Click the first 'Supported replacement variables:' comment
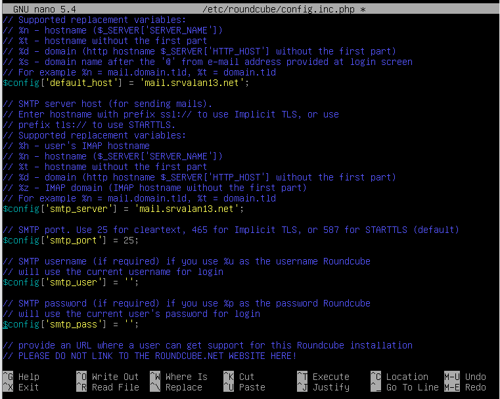Viewport: 500px width, 399px height. pyautogui.click(x=95, y=20)
